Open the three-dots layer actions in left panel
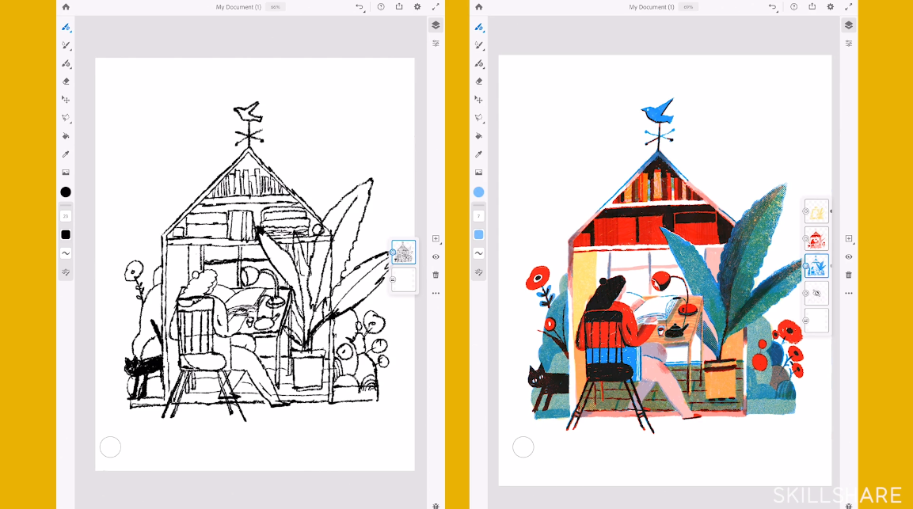Screen dimensions: 913x509 [436, 293]
